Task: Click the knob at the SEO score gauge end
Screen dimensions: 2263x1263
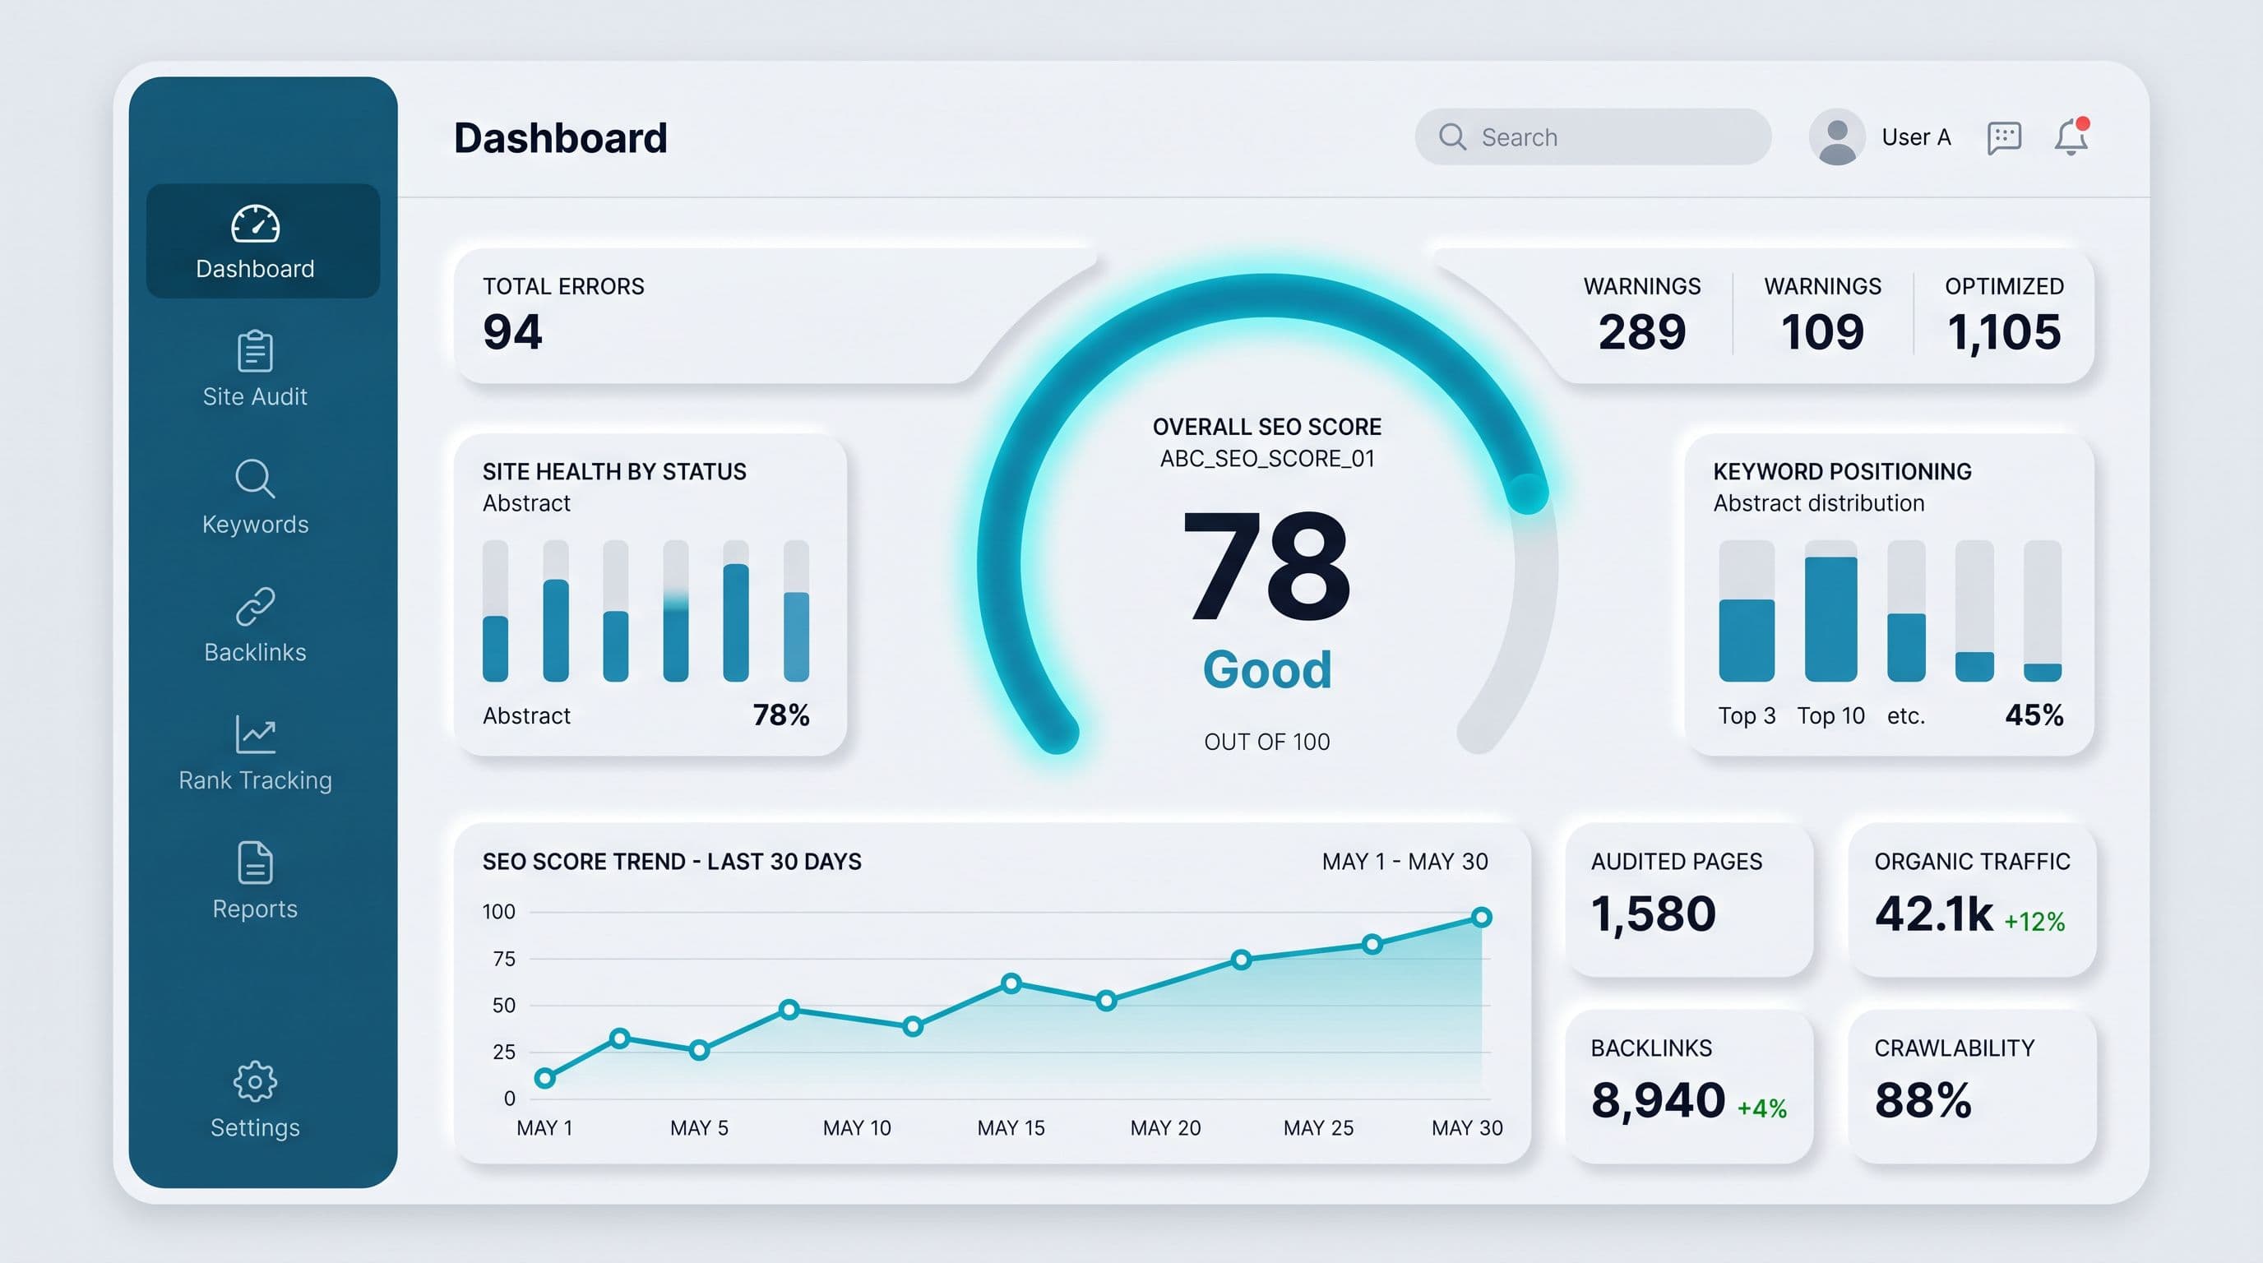Action: (1528, 494)
